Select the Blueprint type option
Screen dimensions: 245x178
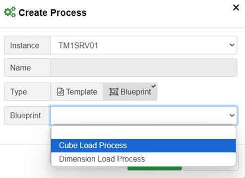tap(130, 92)
